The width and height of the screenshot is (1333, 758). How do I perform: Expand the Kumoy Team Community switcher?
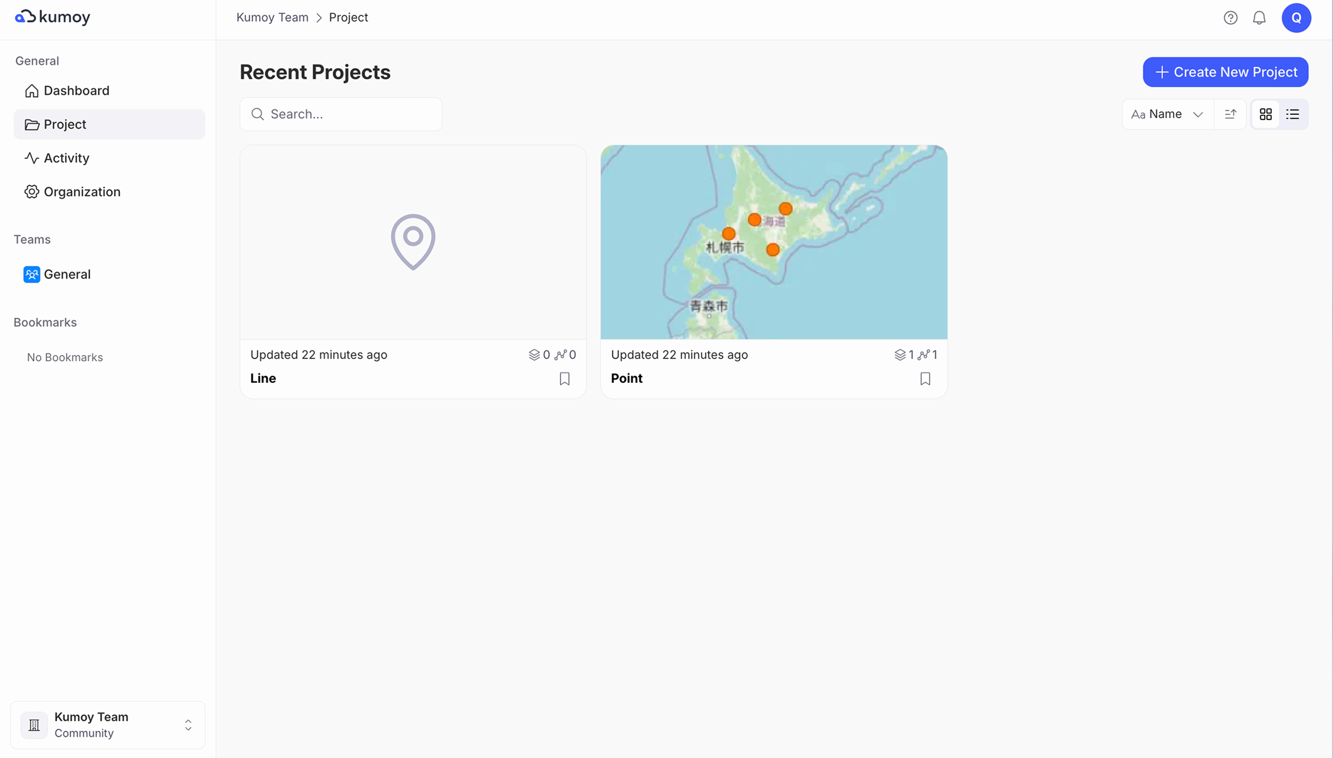click(x=188, y=725)
